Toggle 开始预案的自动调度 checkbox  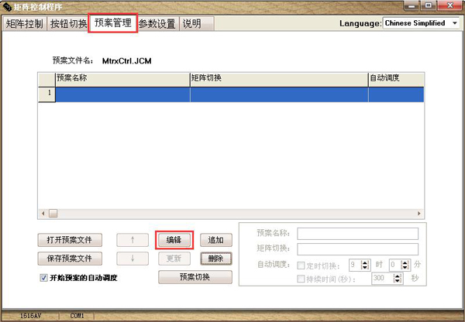pos(43,278)
